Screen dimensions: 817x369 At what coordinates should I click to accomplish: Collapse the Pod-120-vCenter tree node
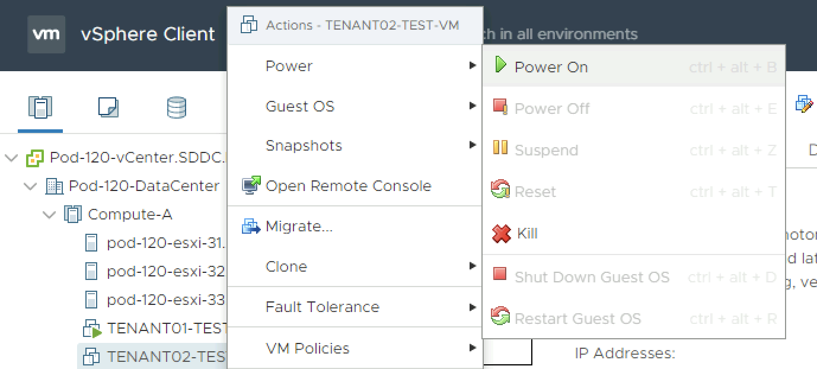(x=11, y=158)
